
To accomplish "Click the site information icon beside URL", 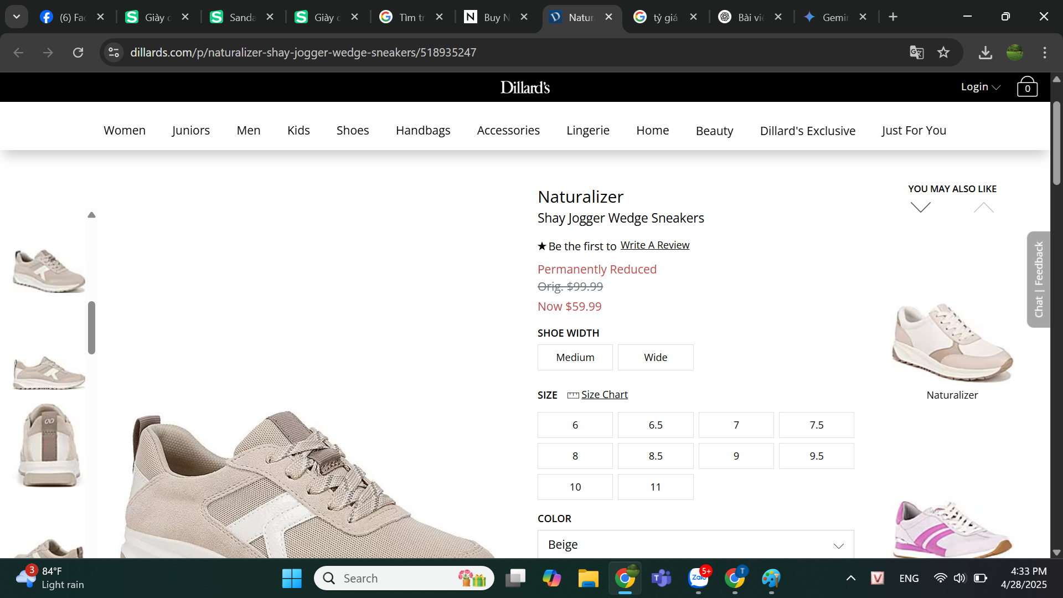I will click(113, 53).
